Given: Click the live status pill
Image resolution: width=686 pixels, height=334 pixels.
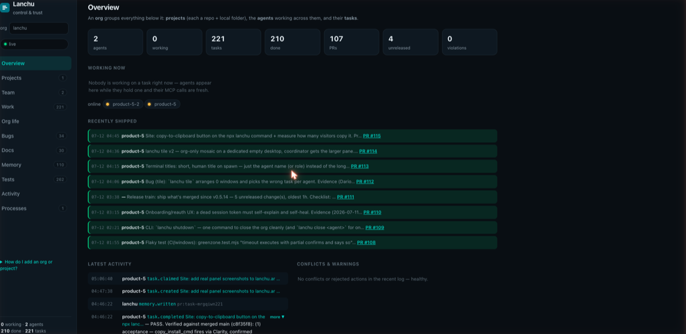Looking at the screenshot, I should (x=34, y=44).
